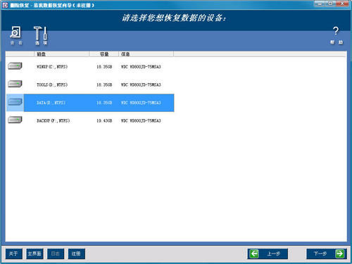352x264 pixels.
Task: Click the WDC info text in the WINXP row
Action: (141, 67)
